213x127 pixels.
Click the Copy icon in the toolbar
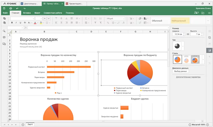[4, 19]
